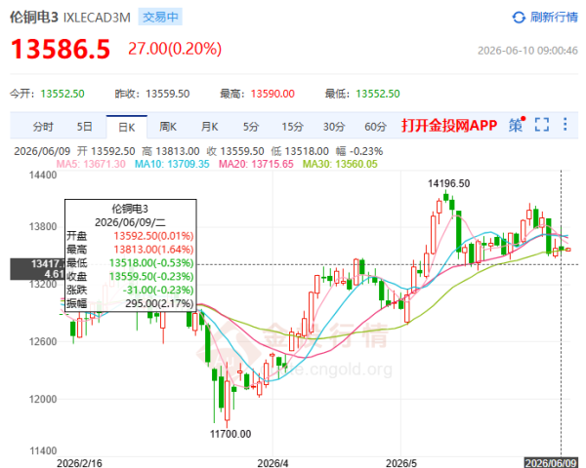Click the MA20: 13715.65 indicator label
This screenshot has width=586, height=468.
[256, 164]
